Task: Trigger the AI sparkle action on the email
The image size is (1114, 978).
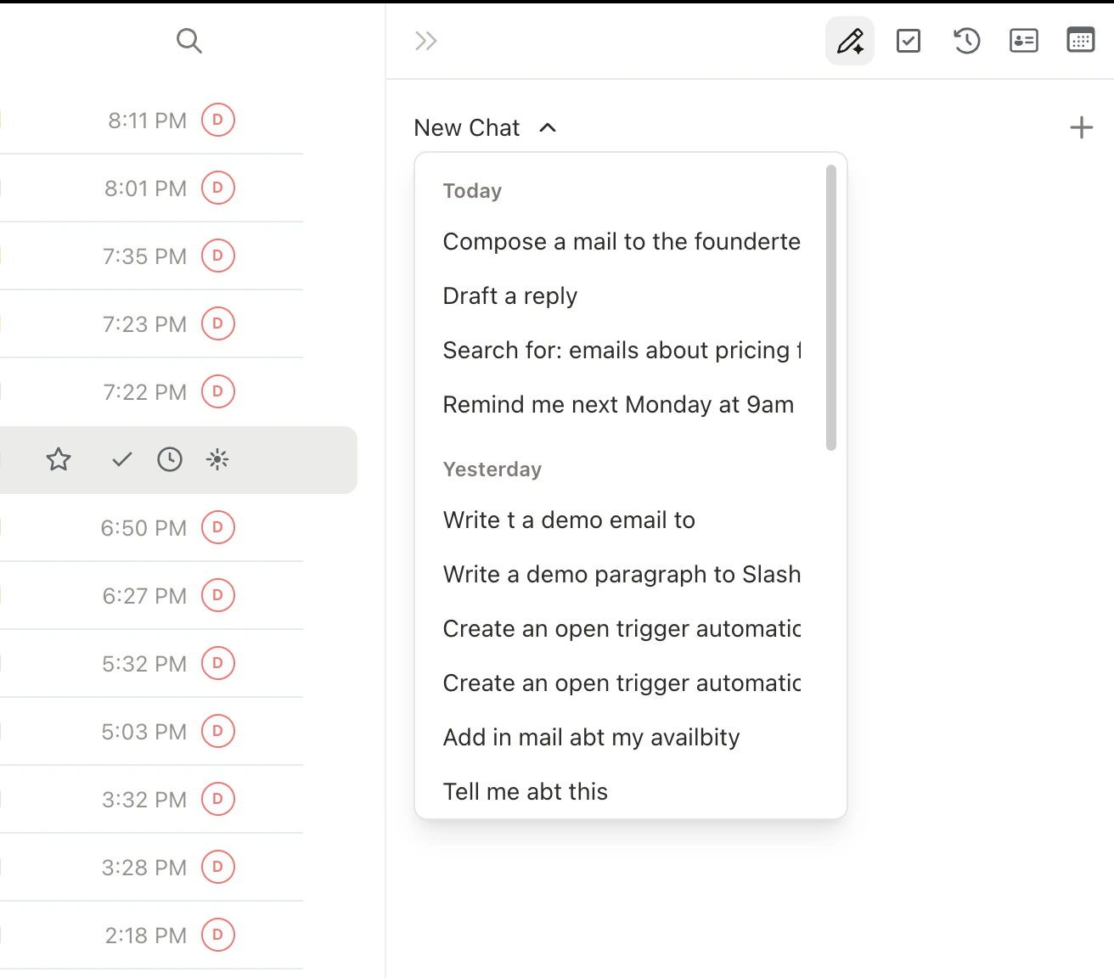Action: [217, 459]
